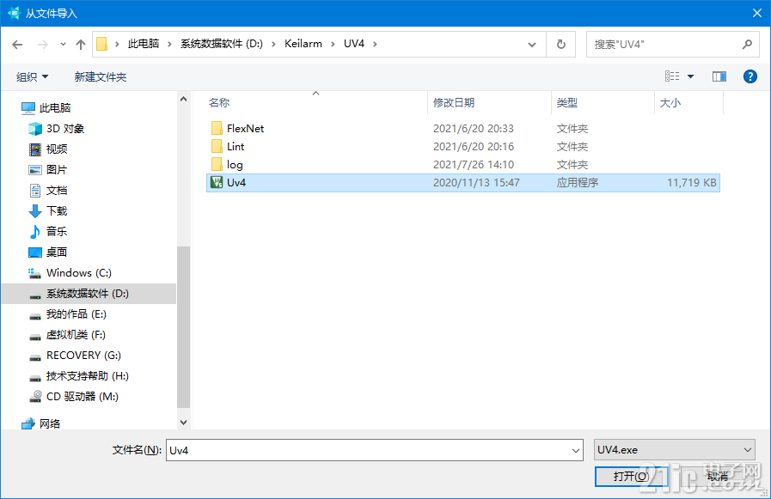
Task: Click the sidebar scrollbar thumb
Action: coord(183,326)
